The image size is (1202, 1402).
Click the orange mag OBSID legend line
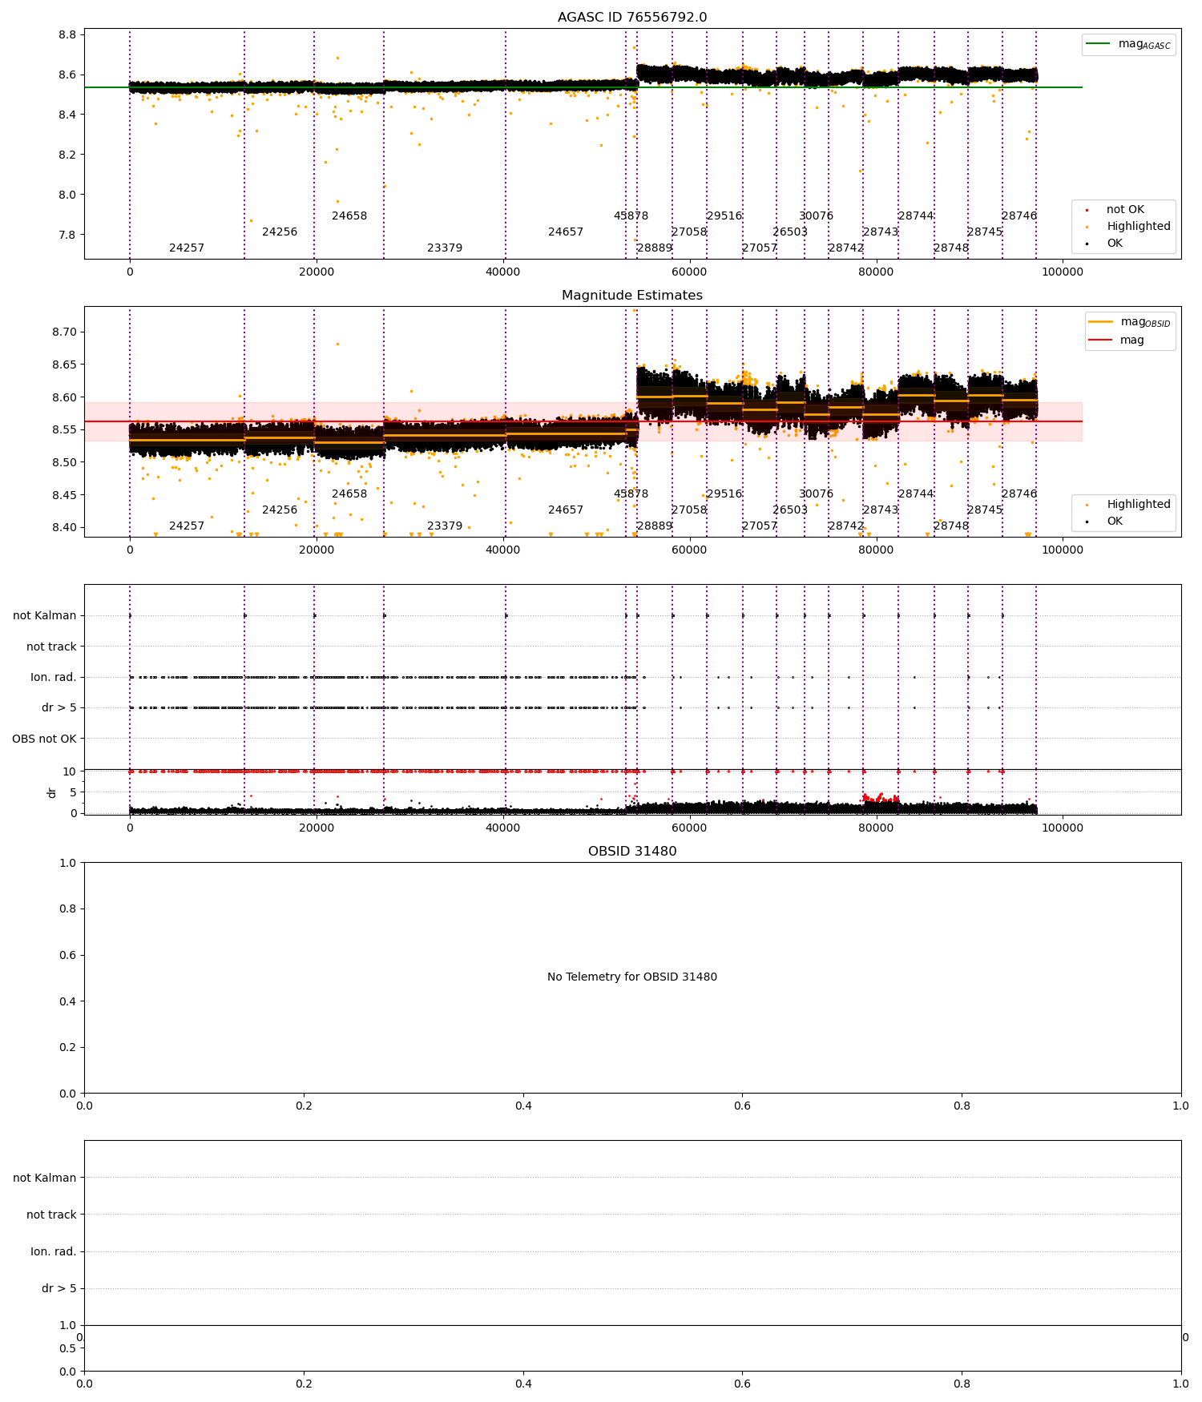1101,322
